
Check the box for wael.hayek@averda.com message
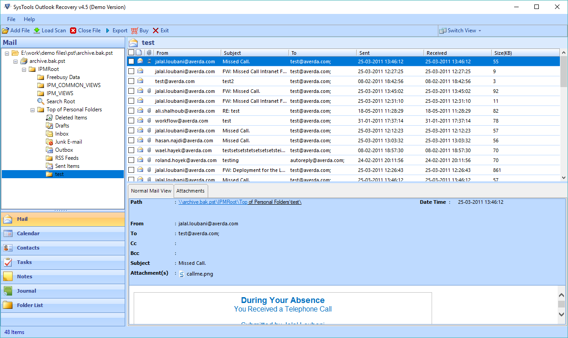pyautogui.click(x=131, y=150)
